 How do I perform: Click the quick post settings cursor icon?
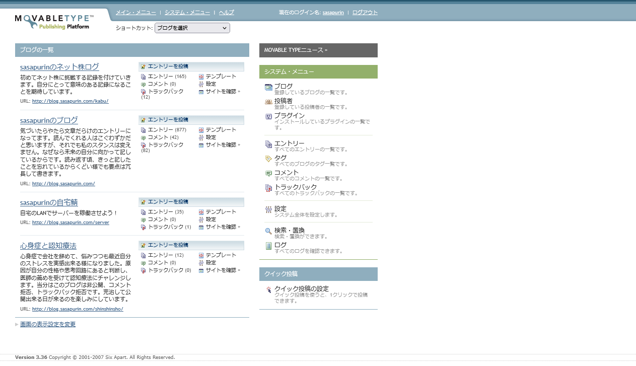pos(268,290)
